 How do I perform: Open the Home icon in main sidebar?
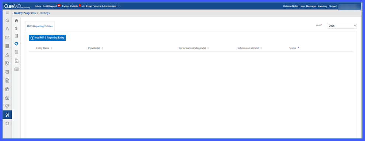coord(7,21)
